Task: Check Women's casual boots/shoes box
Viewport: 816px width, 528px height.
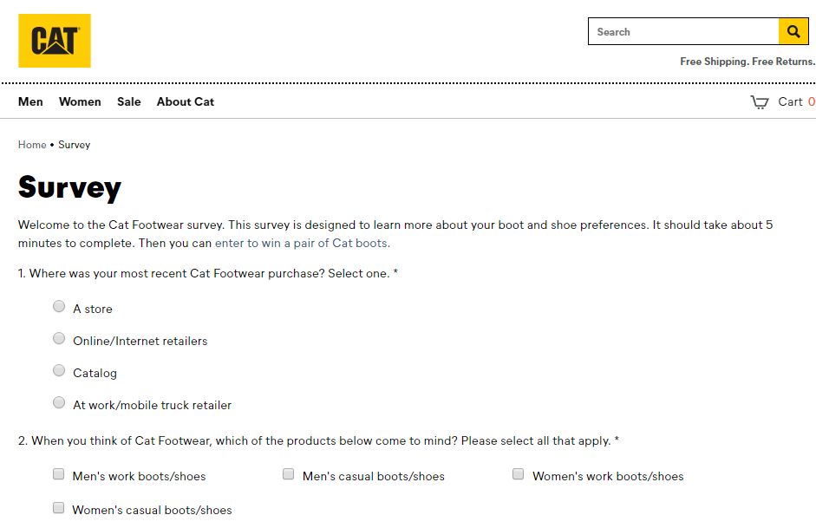Action: [59, 508]
